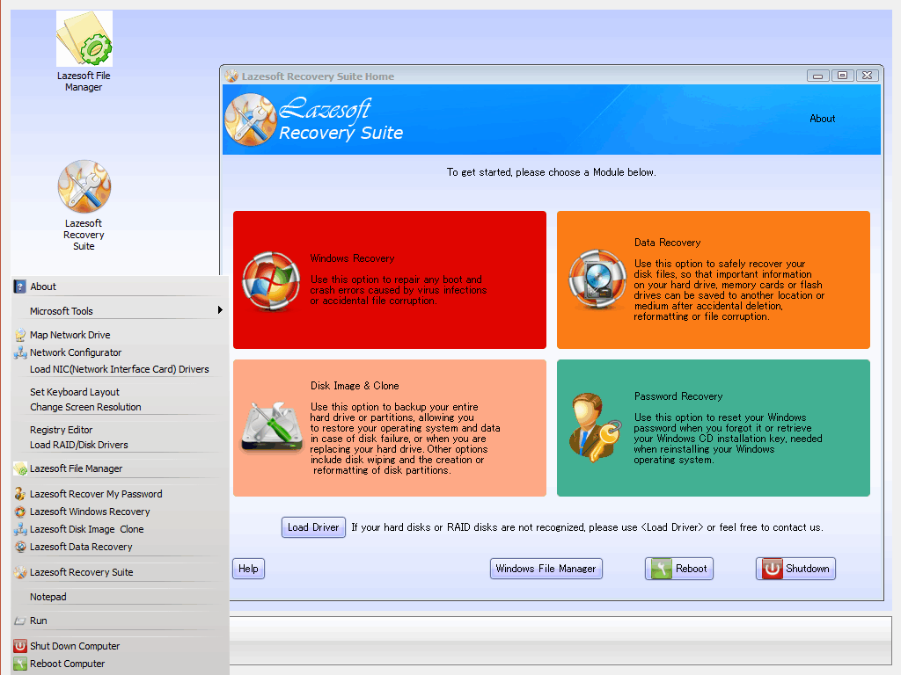Click the green Reboot Computer icon
901x675 pixels.
tap(20, 664)
